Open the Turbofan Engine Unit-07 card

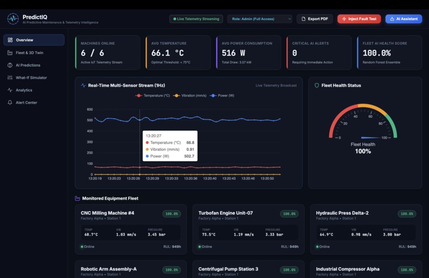click(249, 229)
